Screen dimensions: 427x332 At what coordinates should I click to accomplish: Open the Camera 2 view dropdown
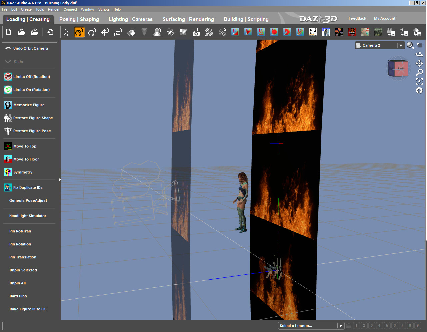(x=380, y=45)
